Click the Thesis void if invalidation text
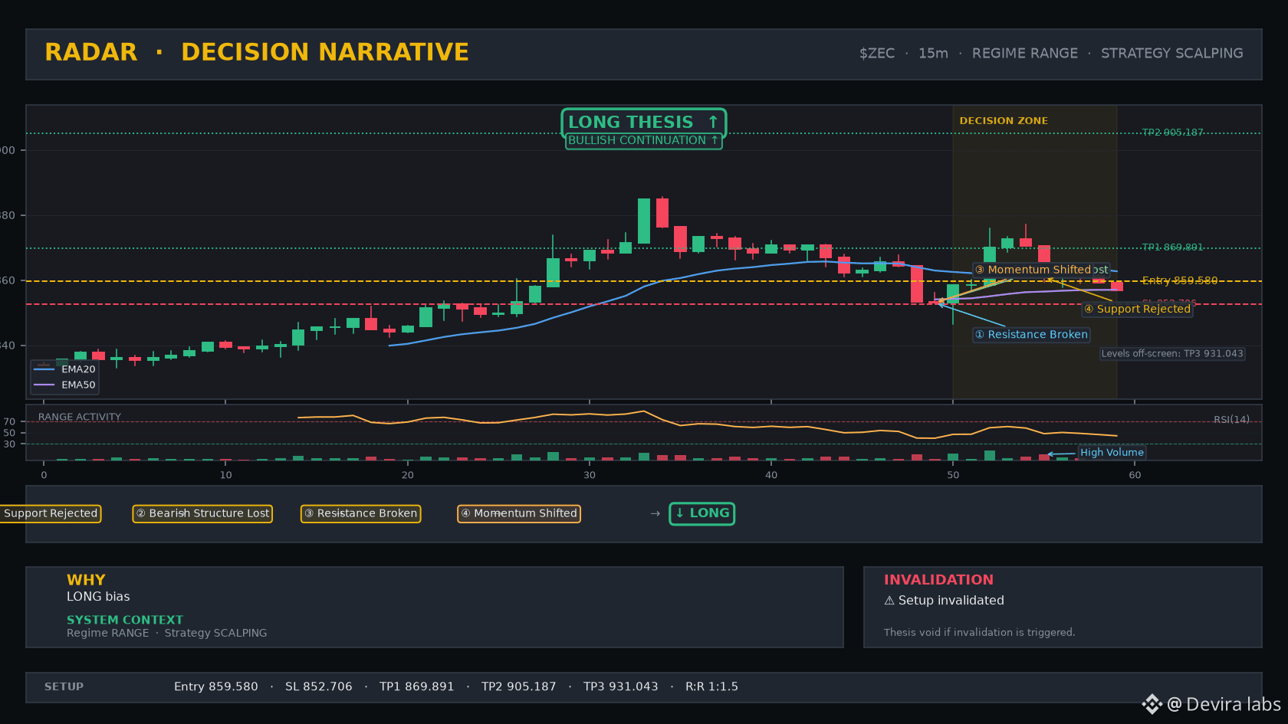 (x=979, y=633)
